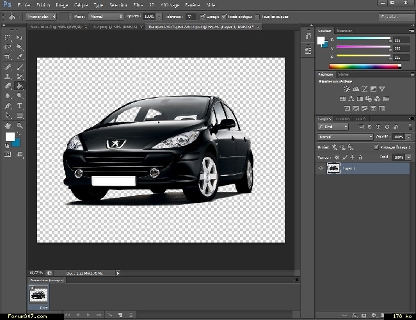Filter layers by type (T) icon
Image resolution: width=416 pixels, height=320 pixels.
(x=378, y=127)
